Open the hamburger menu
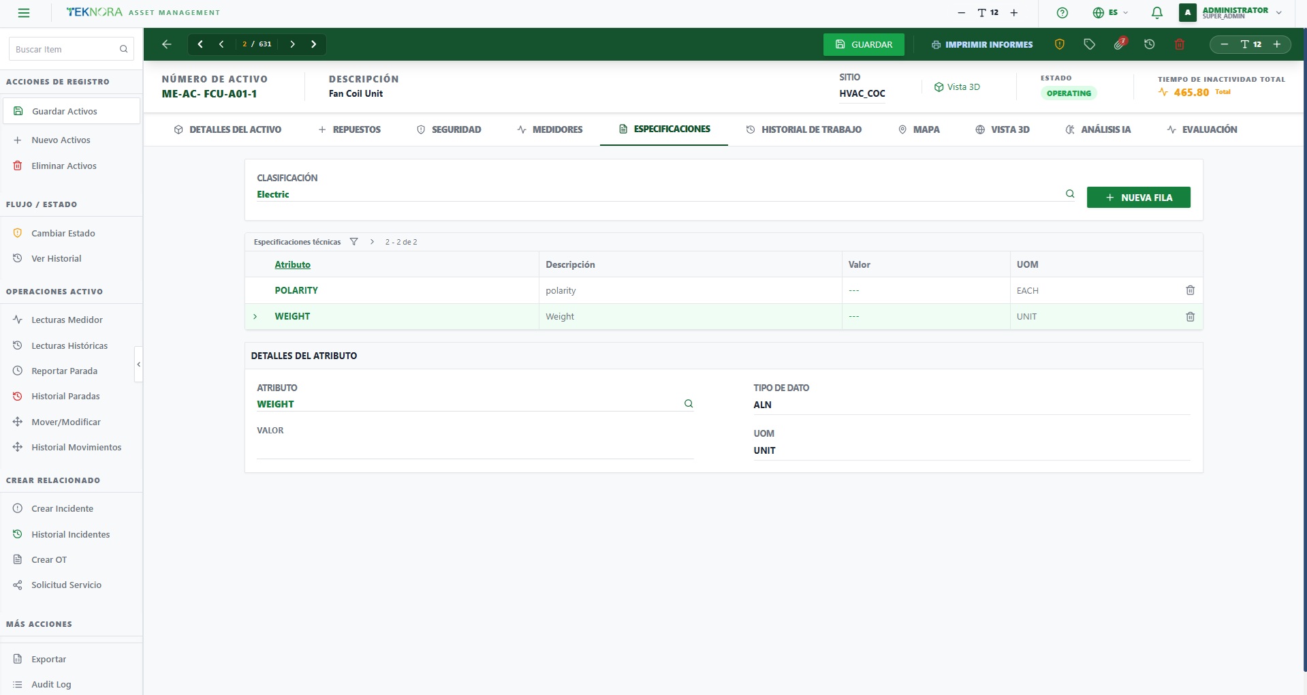The image size is (1307, 695). coord(24,13)
